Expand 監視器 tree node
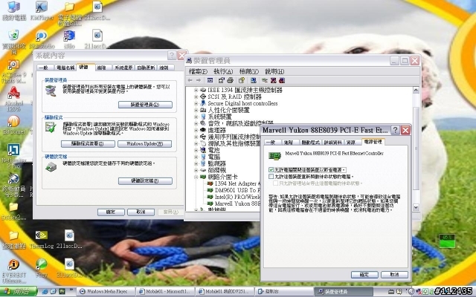The height and width of the screenshot is (297, 476). tap(196, 163)
